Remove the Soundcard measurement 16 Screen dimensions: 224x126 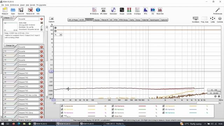click(42, 64)
